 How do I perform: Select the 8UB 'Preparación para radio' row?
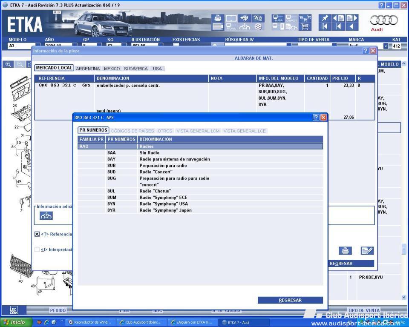click(200, 166)
